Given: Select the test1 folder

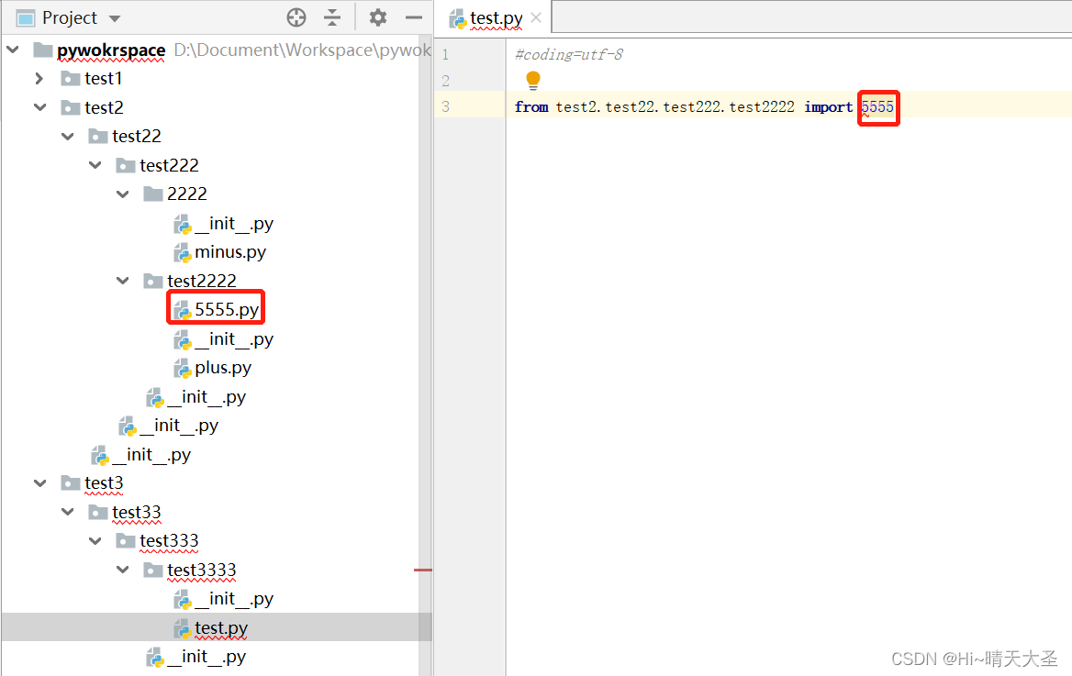Looking at the screenshot, I should point(103,79).
